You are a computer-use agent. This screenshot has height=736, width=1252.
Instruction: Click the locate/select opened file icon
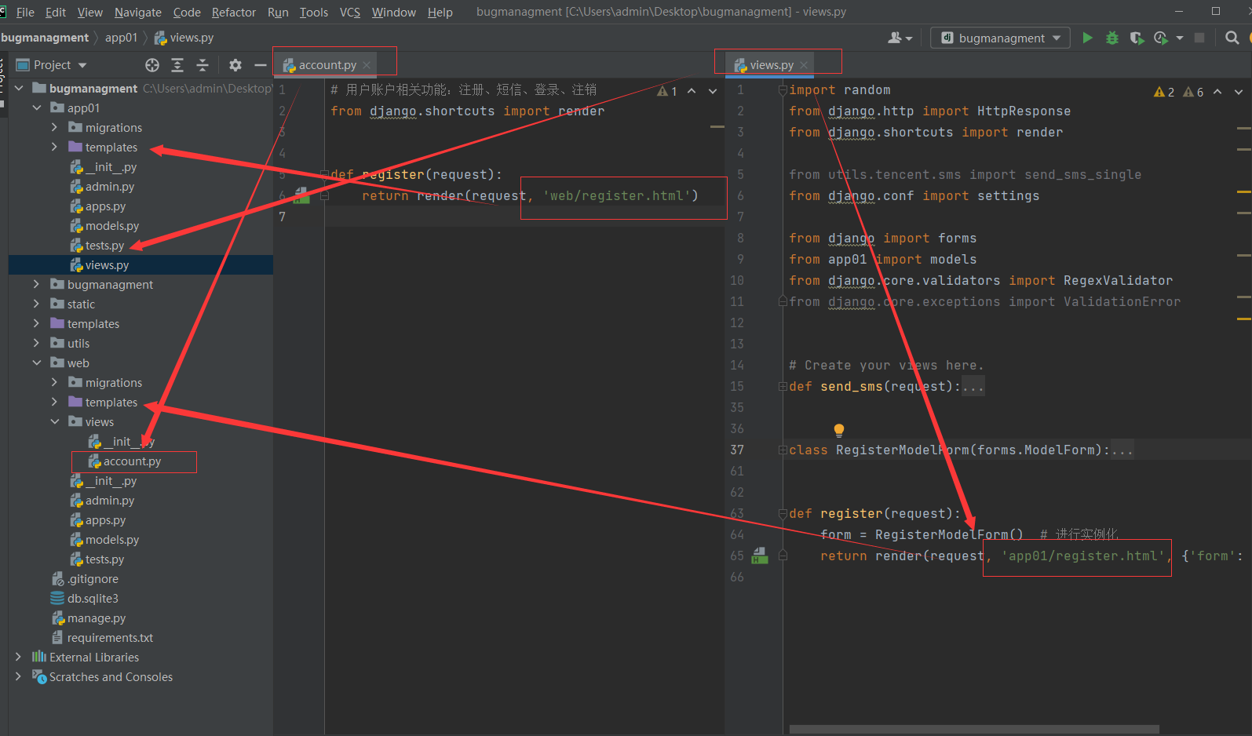coord(152,65)
